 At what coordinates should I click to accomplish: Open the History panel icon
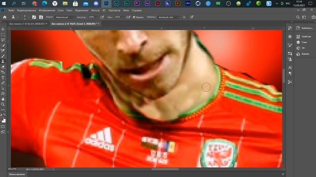coord(290,28)
